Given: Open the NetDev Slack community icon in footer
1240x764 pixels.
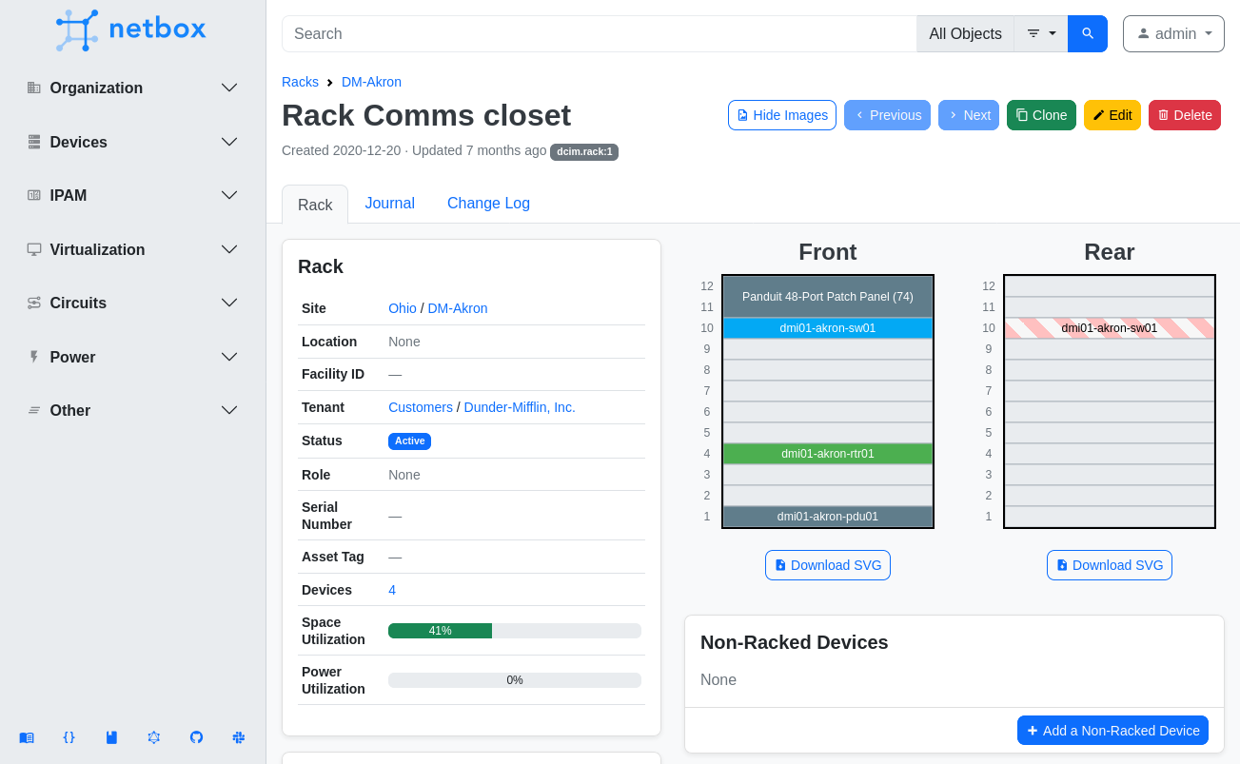Looking at the screenshot, I should pos(238,737).
